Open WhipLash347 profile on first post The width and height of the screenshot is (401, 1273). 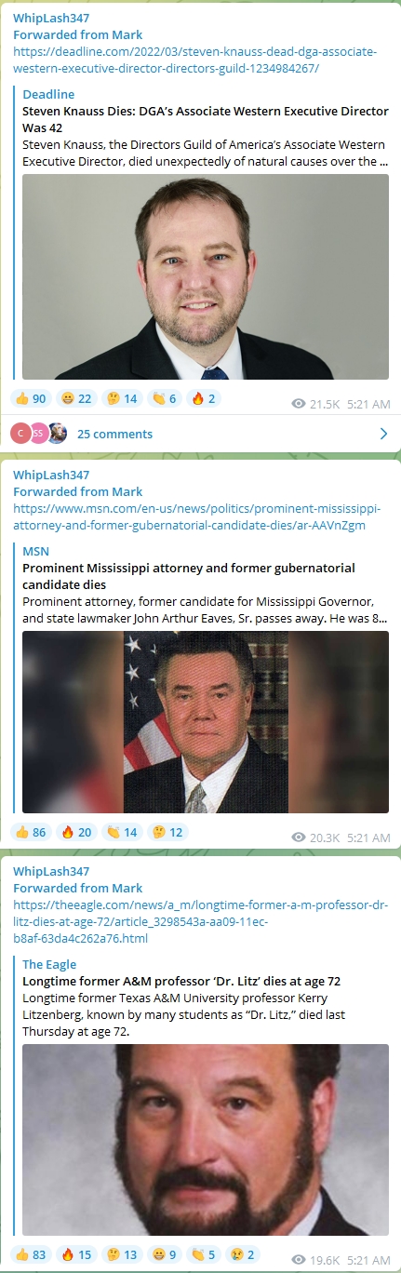[x=51, y=17]
